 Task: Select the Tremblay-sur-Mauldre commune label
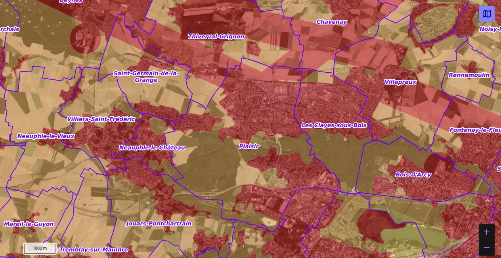pos(94,249)
